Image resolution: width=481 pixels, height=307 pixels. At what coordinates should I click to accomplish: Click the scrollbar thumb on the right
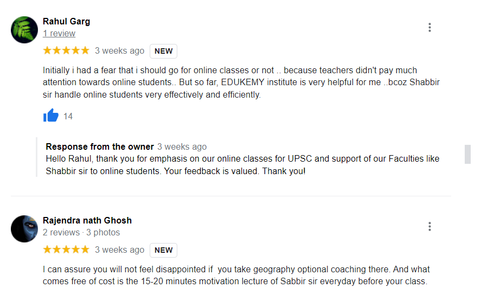(467, 154)
